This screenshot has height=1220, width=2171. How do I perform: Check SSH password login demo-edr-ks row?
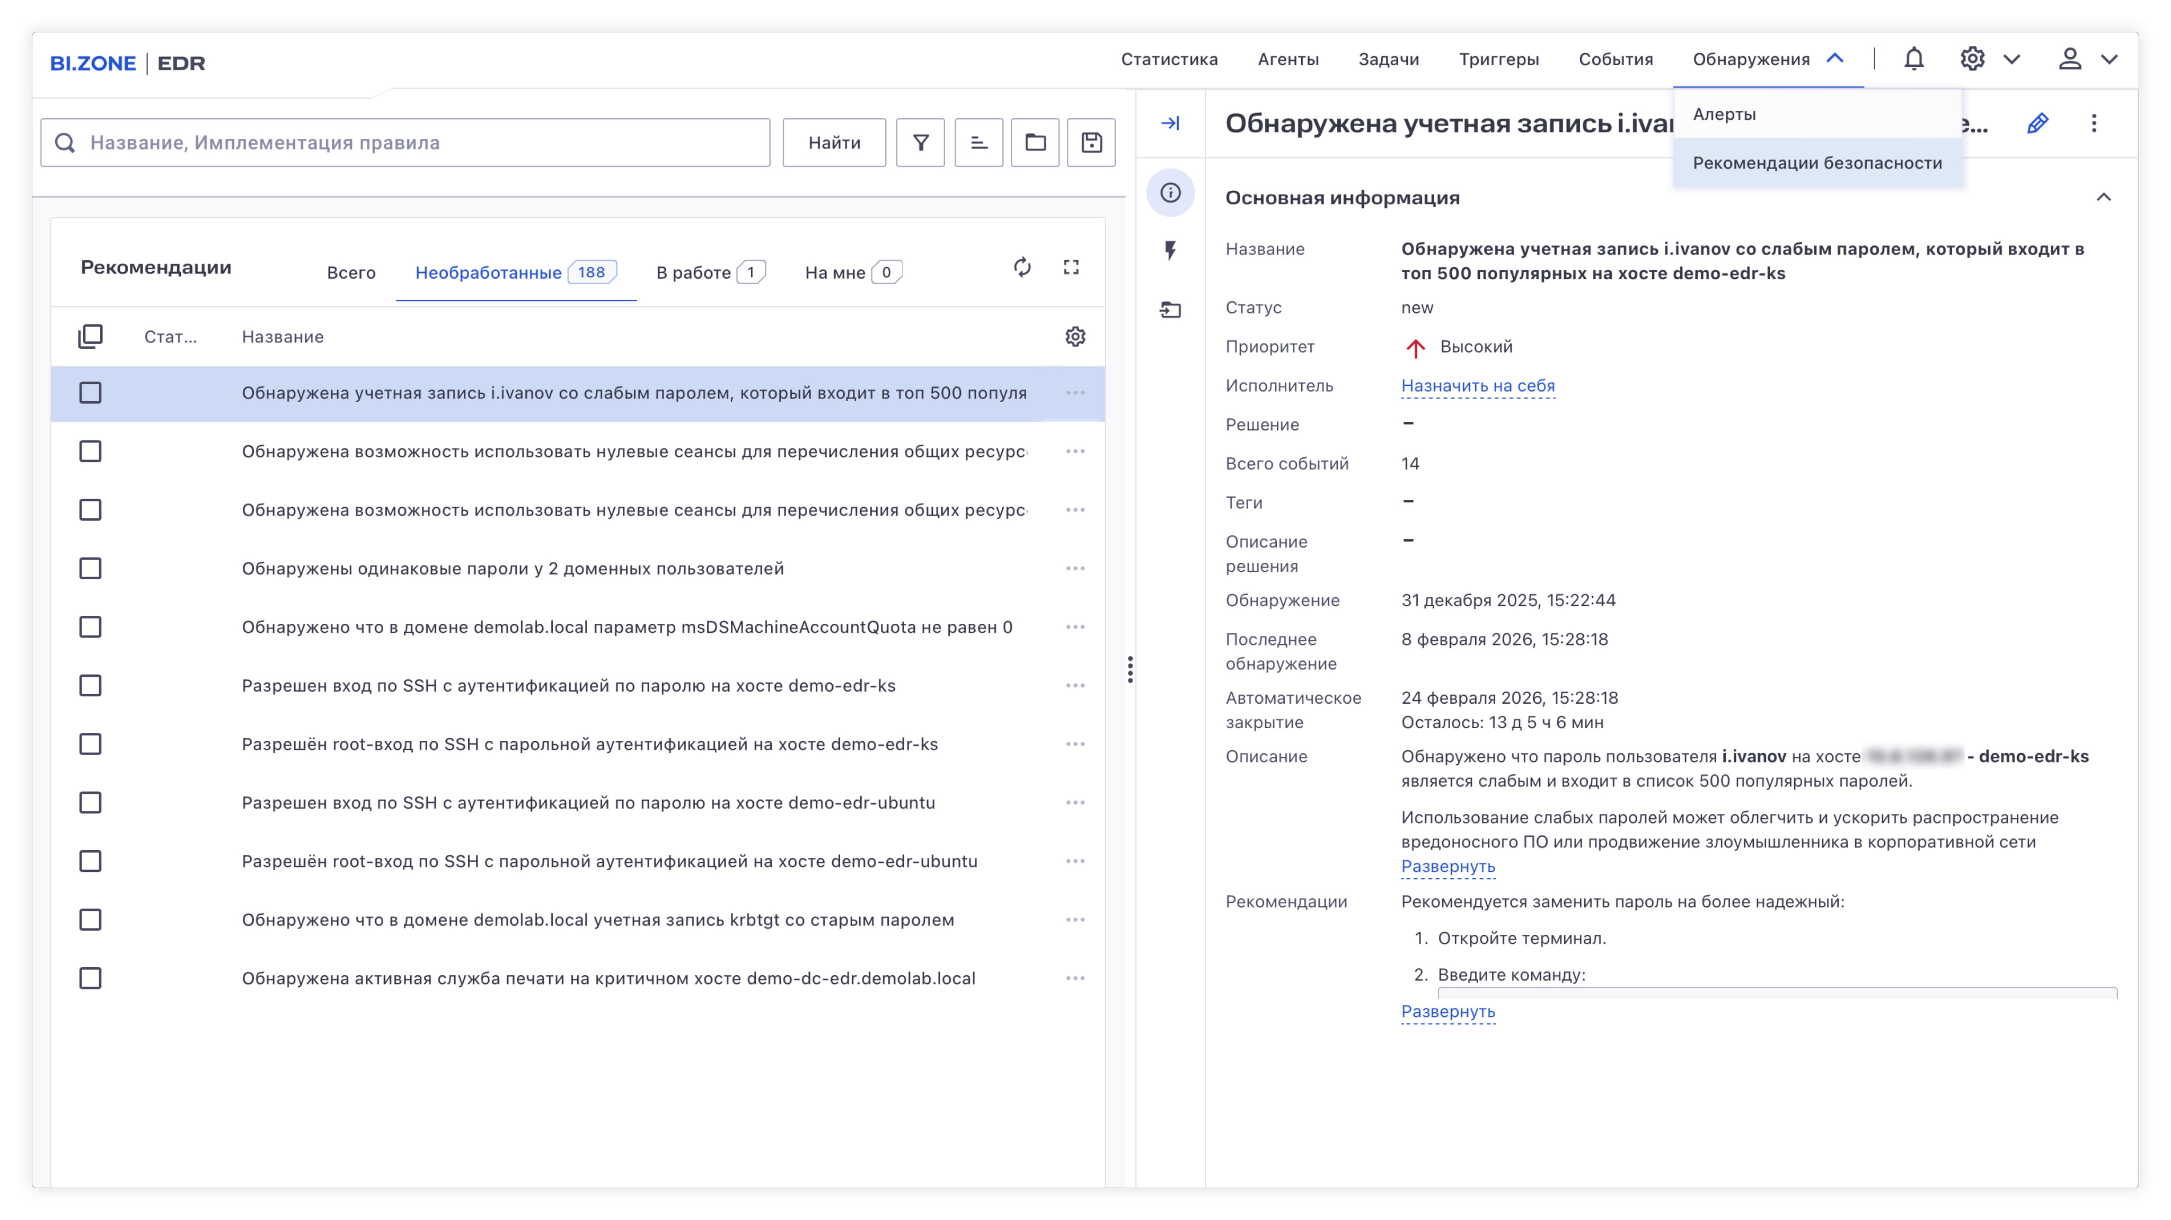pyautogui.click(x=90, y=686)
